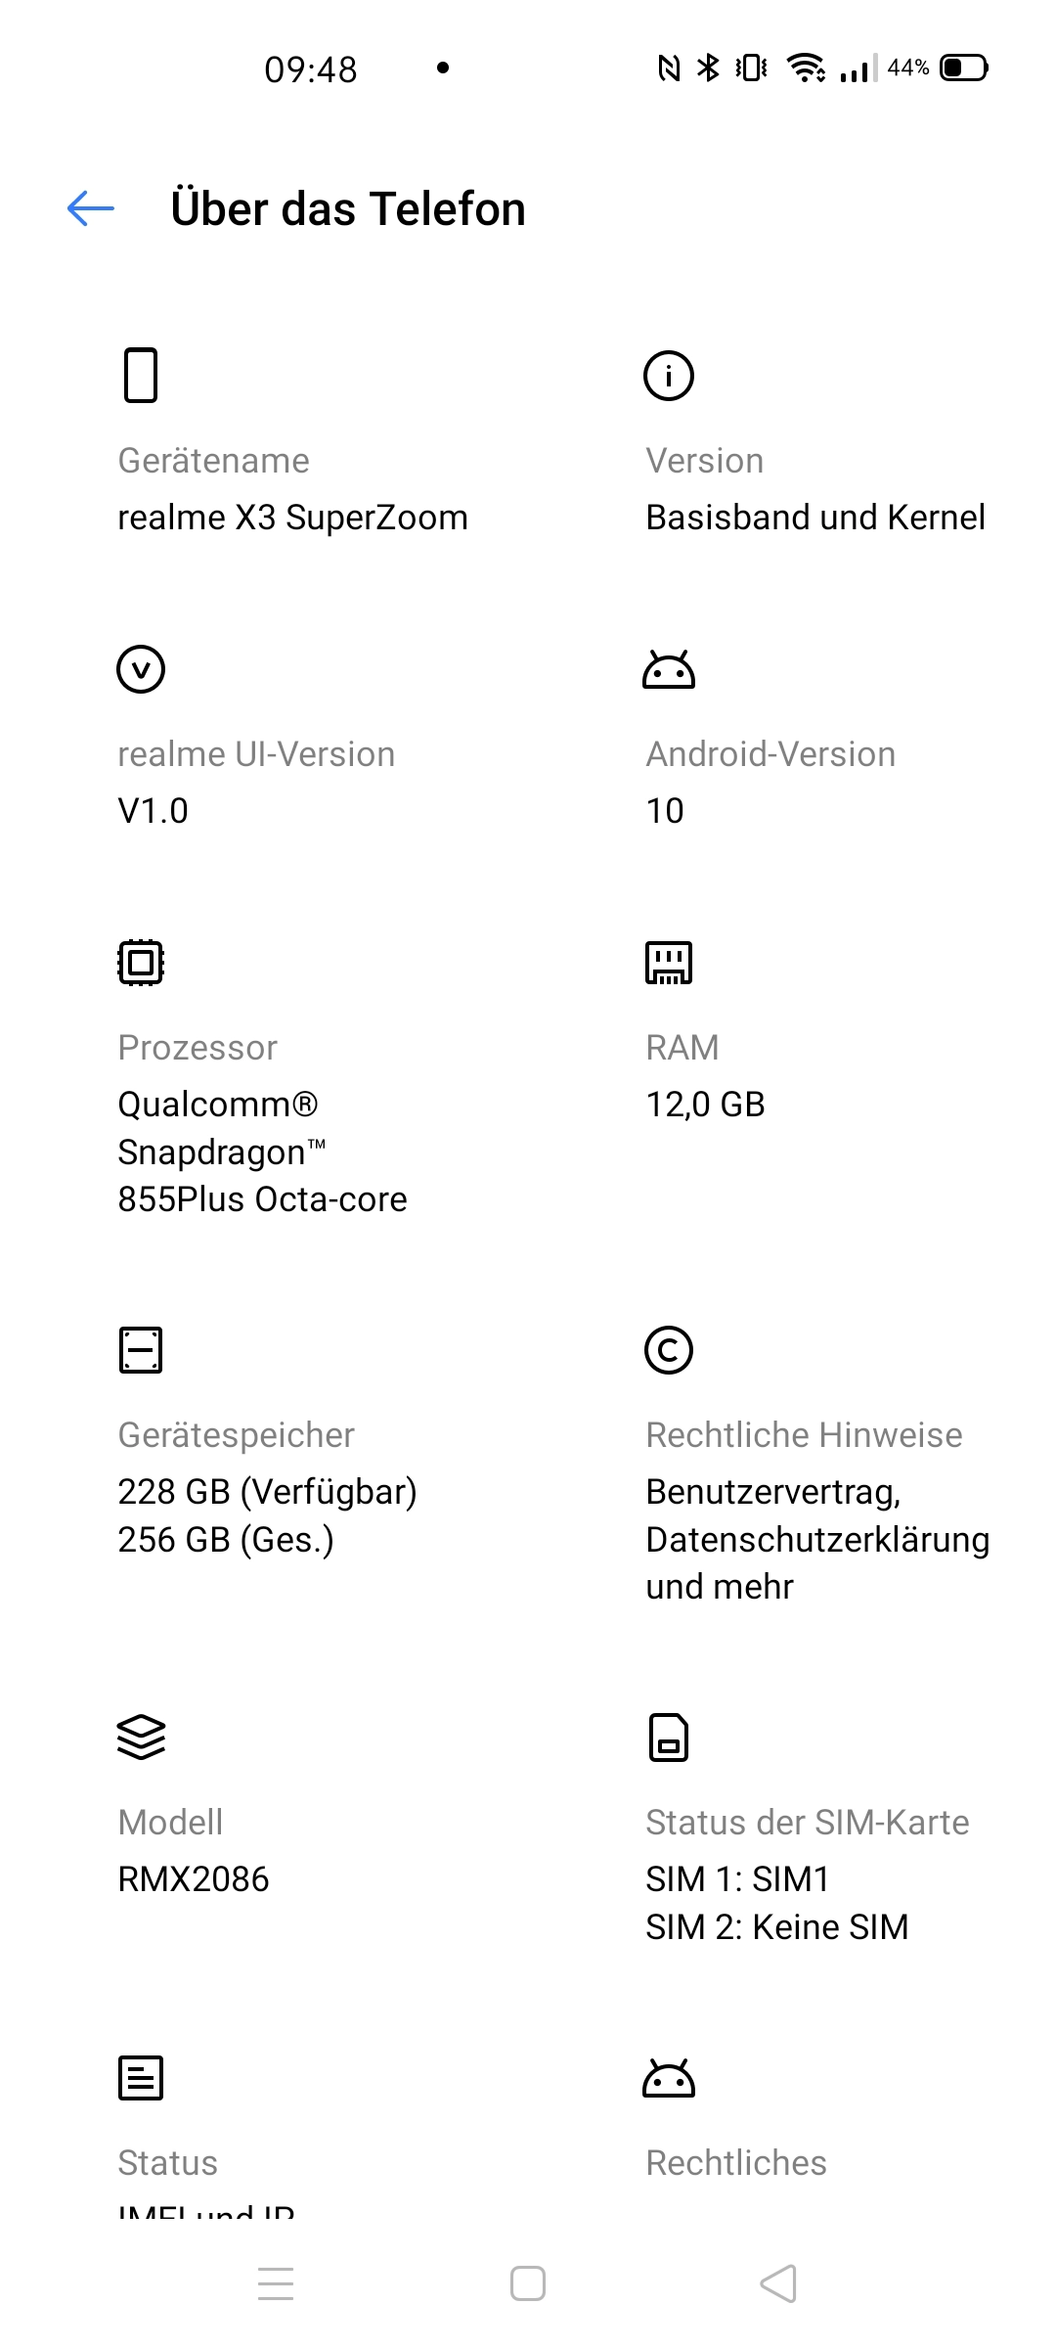Tap the stacked layers Modell icon
This screenshot has height=2348, width=1056.
pyautogui.click(x=141, y=1738)
